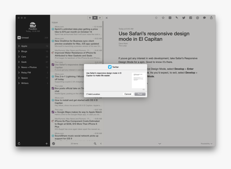231x169 pixels.
Task: Click the article title heading
Action: tap(154, 36)
